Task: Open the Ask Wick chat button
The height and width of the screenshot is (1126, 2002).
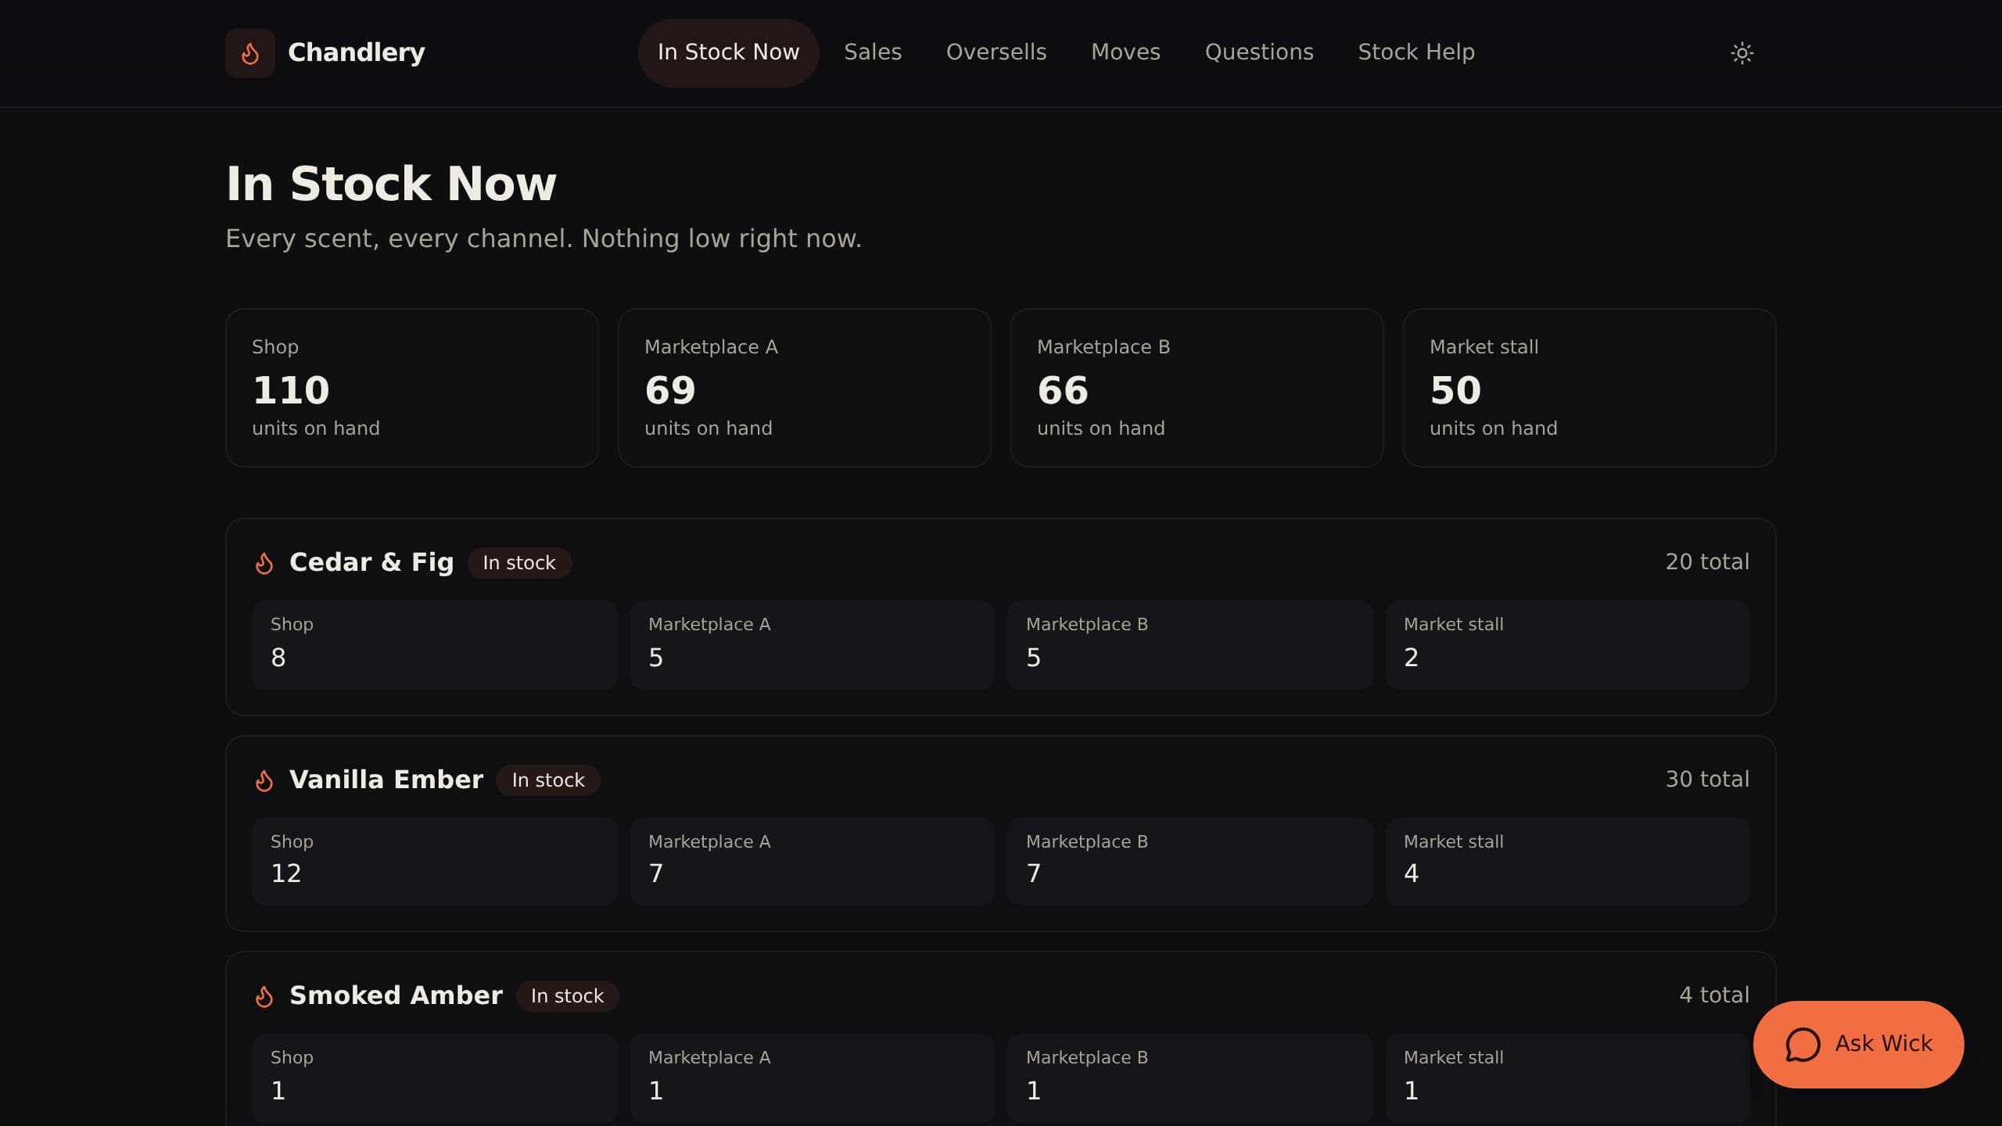Action: (1858, 1045)
